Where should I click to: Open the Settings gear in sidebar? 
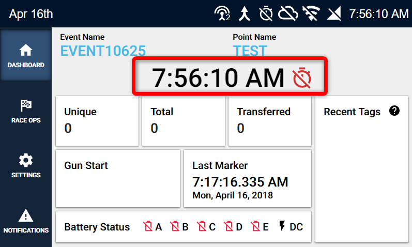click(x=25, y=165)
